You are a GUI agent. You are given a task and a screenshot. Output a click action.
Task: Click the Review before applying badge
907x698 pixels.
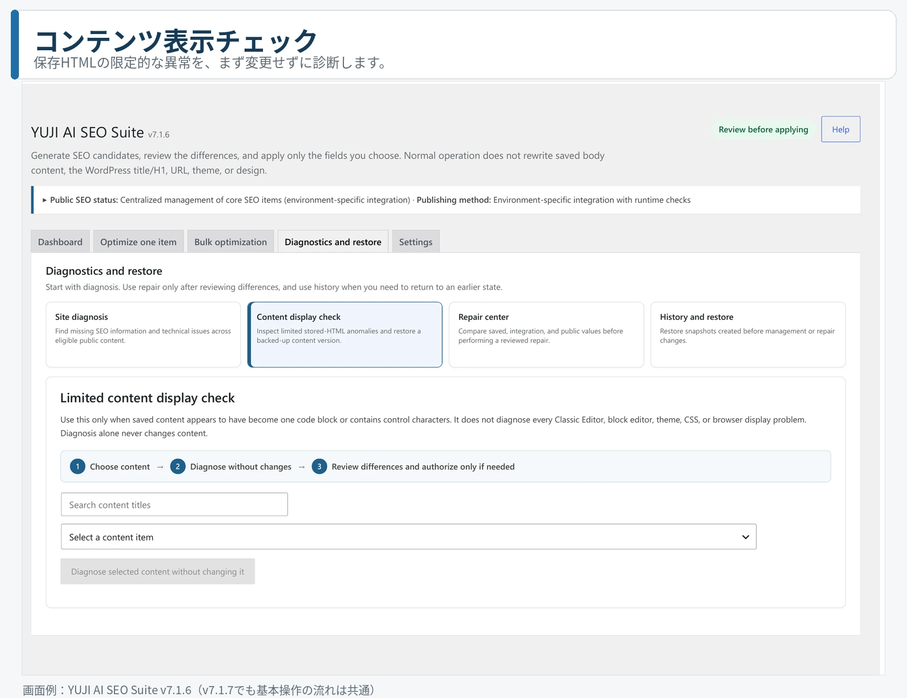pos(763,129)
